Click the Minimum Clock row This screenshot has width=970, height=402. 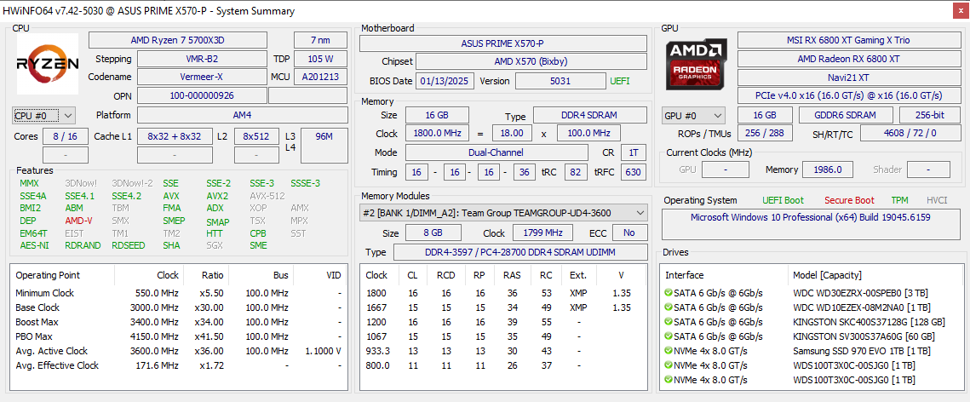(178, 293)
